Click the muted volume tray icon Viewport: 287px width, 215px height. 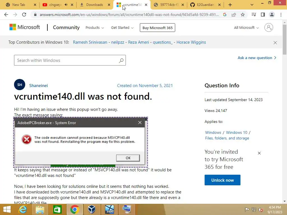260,209
